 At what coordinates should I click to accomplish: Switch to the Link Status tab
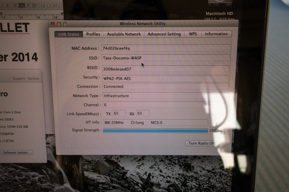(69, 34)
